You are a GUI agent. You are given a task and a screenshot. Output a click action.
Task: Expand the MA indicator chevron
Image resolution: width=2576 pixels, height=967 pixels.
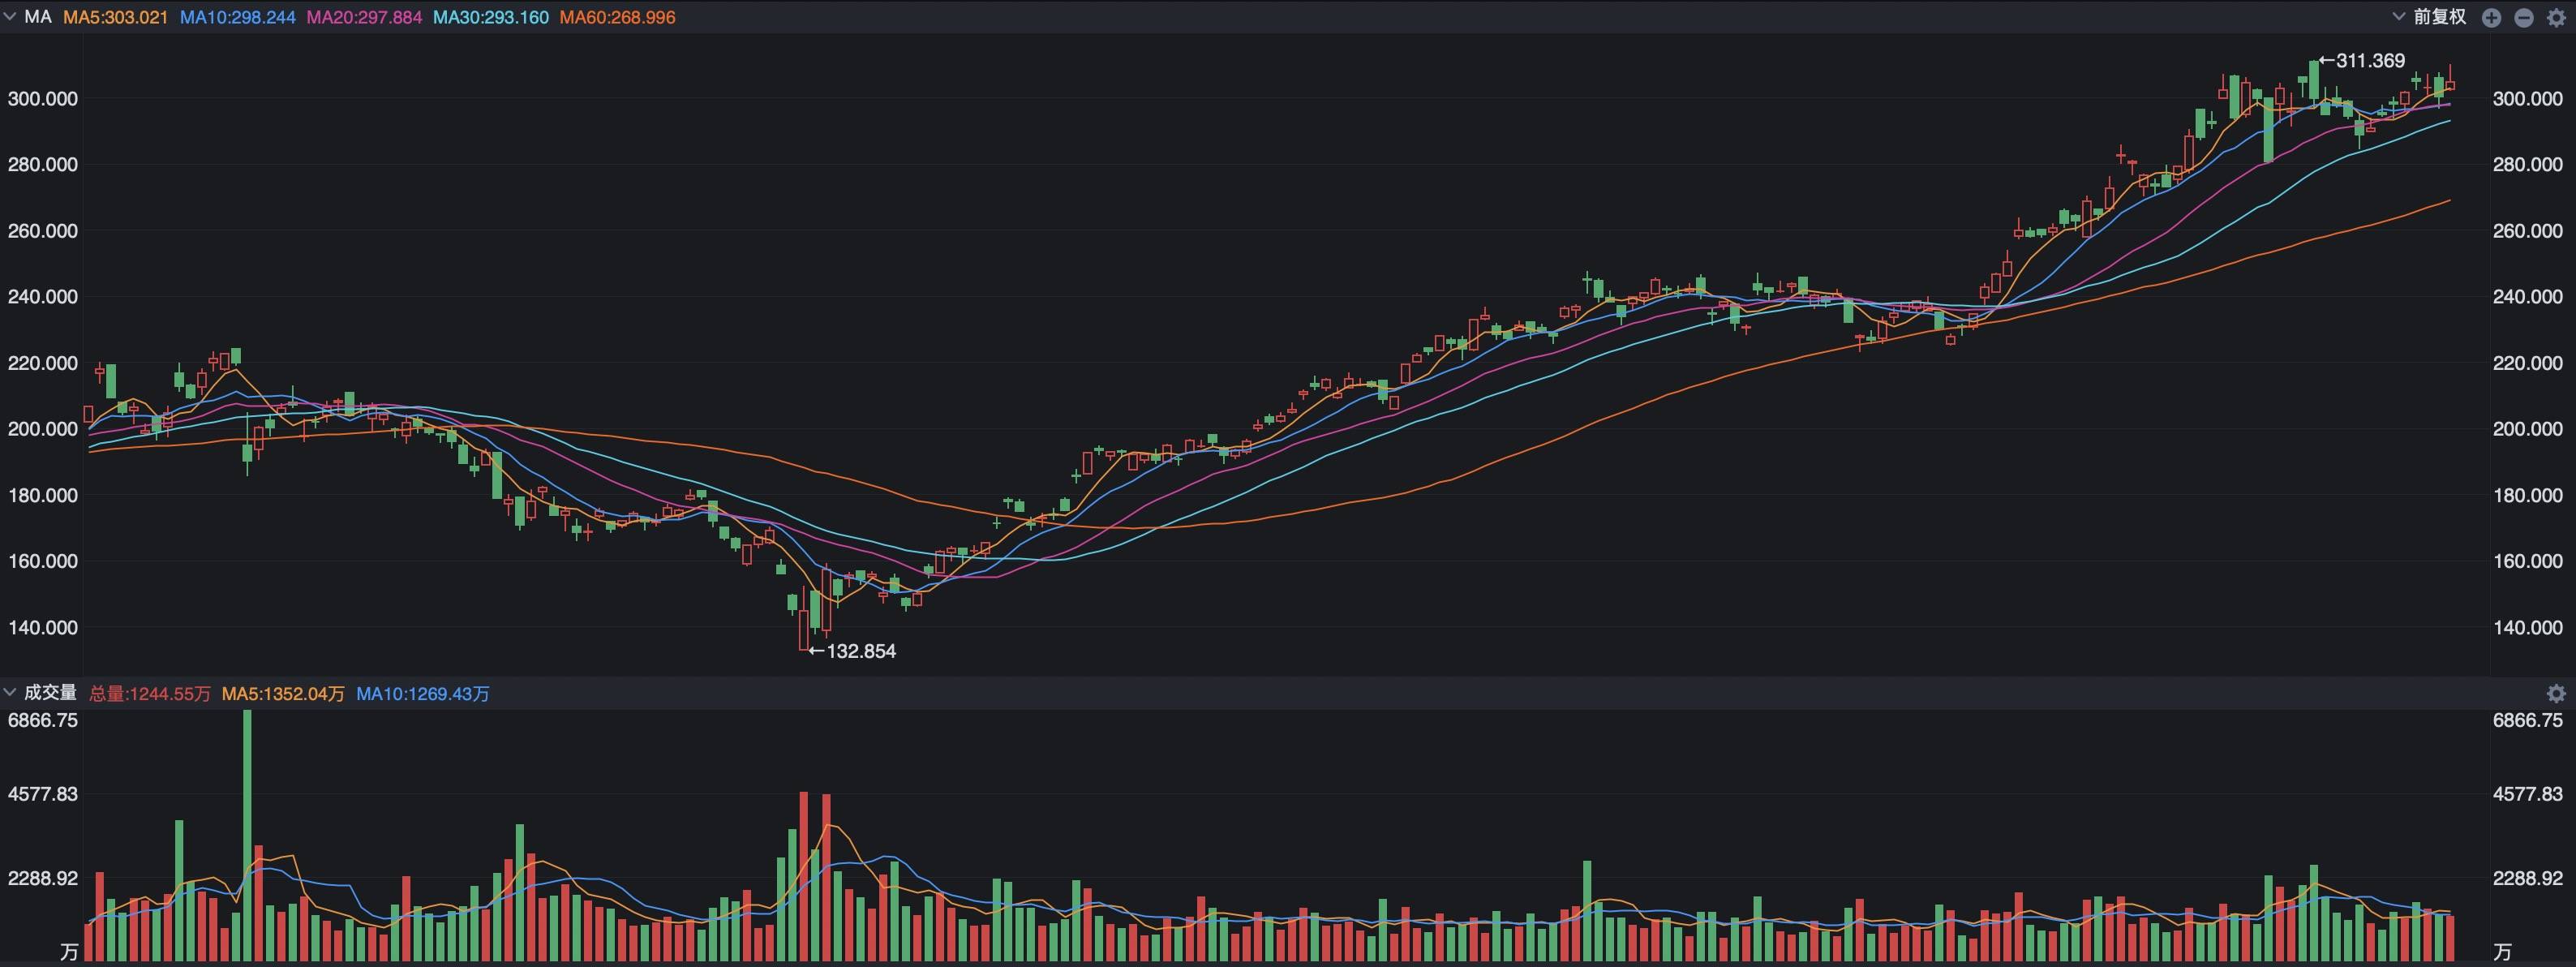point(9,17)
